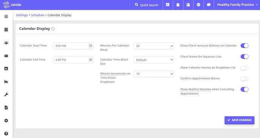Expand the Calendar Time Block Size dropdown
Viewport: 260px width, 138px height.
pos(154,60)
